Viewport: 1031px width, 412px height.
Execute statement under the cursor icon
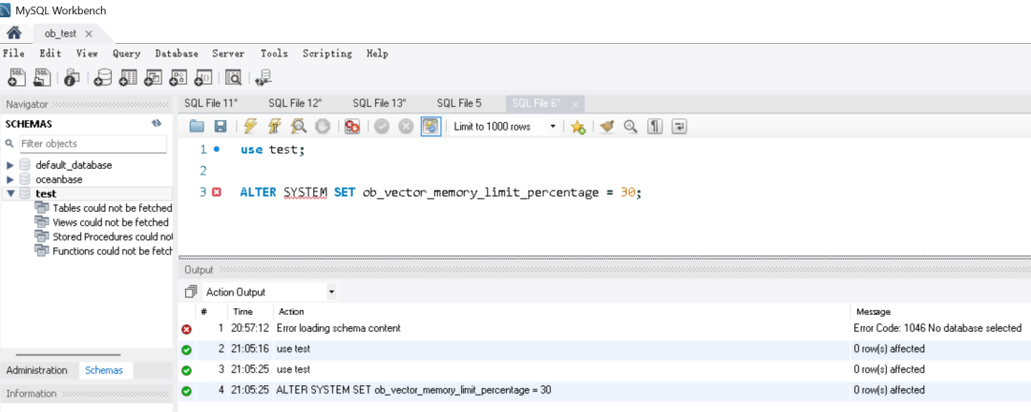[275, 127]
